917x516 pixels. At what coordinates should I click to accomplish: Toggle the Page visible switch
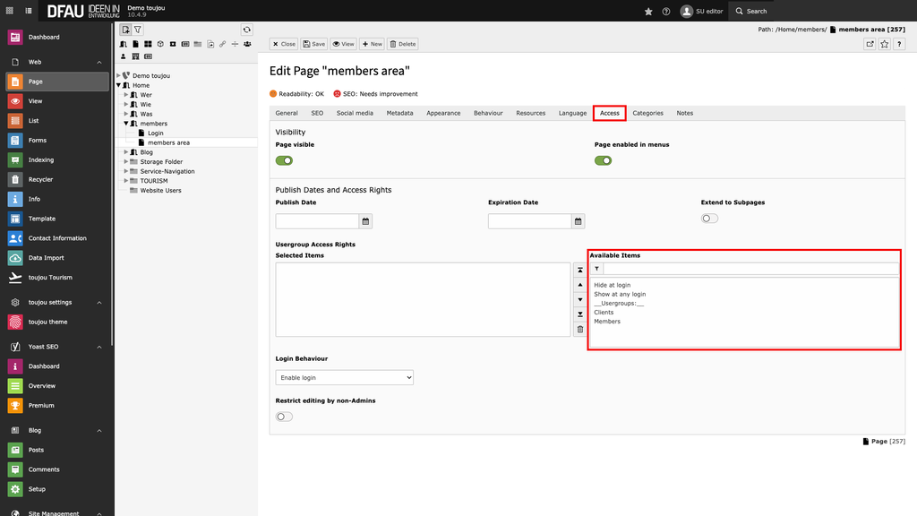click(x=284, y=160)
